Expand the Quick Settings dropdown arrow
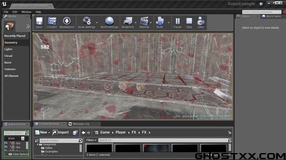 tap(97, 23)
